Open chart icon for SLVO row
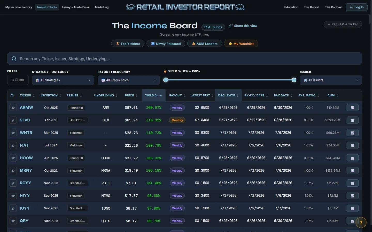372x232 pixels. pos(352,120)
